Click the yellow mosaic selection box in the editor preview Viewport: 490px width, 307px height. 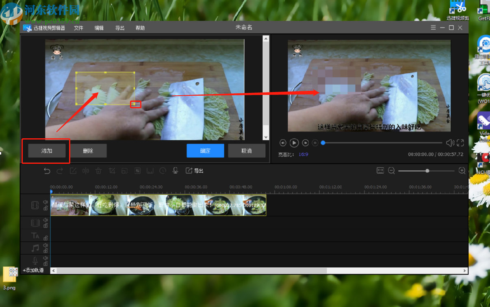click(106, 88)
